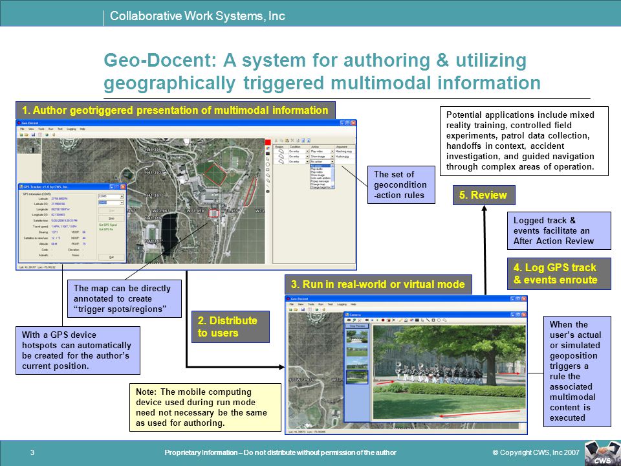Click the Hudson.jpg argument cell
Viewport: 621px width, 466px height.
pos(345,157)
